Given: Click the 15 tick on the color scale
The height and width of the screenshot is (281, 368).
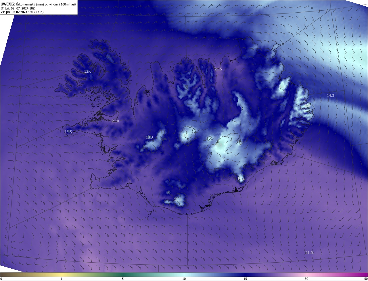Looking at the screenshot, I should (245, 279).
